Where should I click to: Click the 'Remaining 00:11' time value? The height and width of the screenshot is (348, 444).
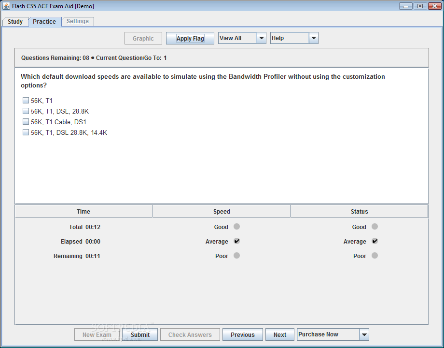(x=77, y=256)
